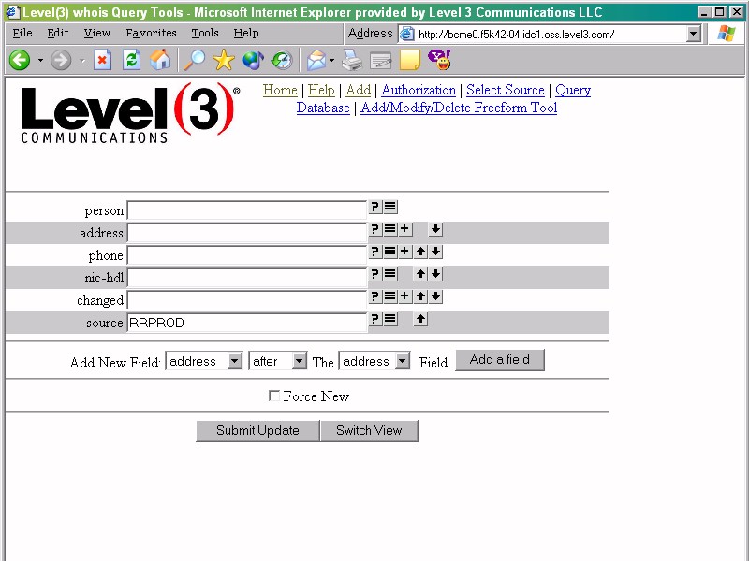Image resolution: width=749 pixels, height=561 pixels.
Task: Click the Home icon in browser toolbar
Action: [x=161, y=60]
